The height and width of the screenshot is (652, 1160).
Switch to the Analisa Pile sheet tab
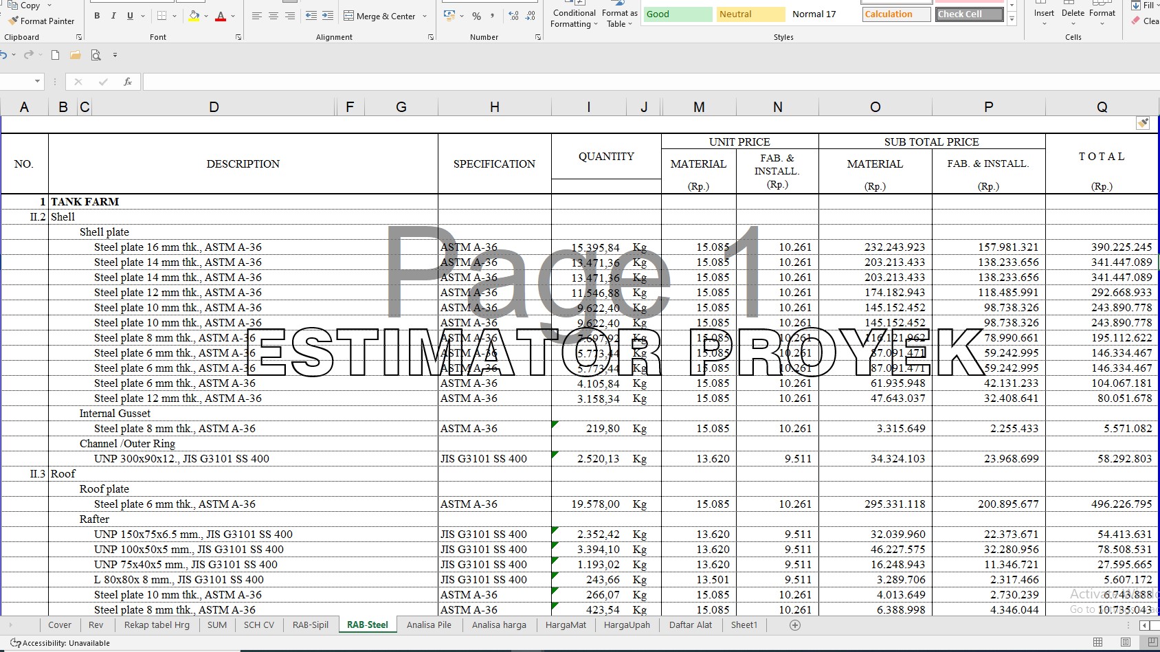[x=429, y=625]
